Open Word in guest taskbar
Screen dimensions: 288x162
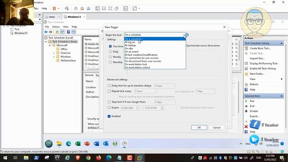[x=96, y=144]
